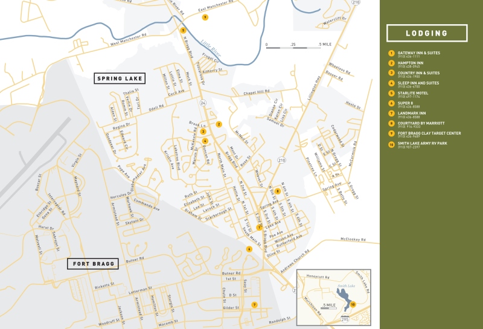Click map marker 9 near East Manchester Rd

(x=205, y=18)
